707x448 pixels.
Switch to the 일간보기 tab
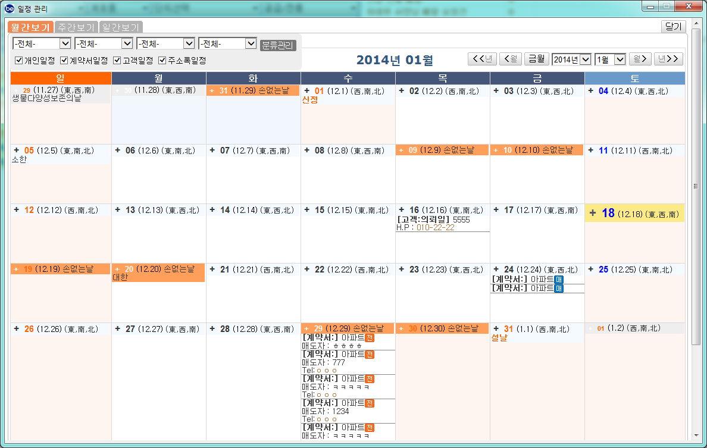(121, 27)
